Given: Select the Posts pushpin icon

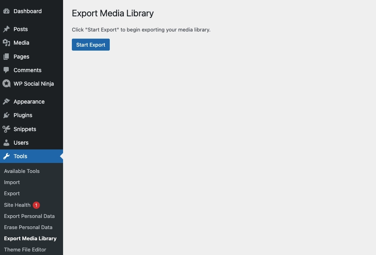Looking at the screenshot, I should [6, 29].
